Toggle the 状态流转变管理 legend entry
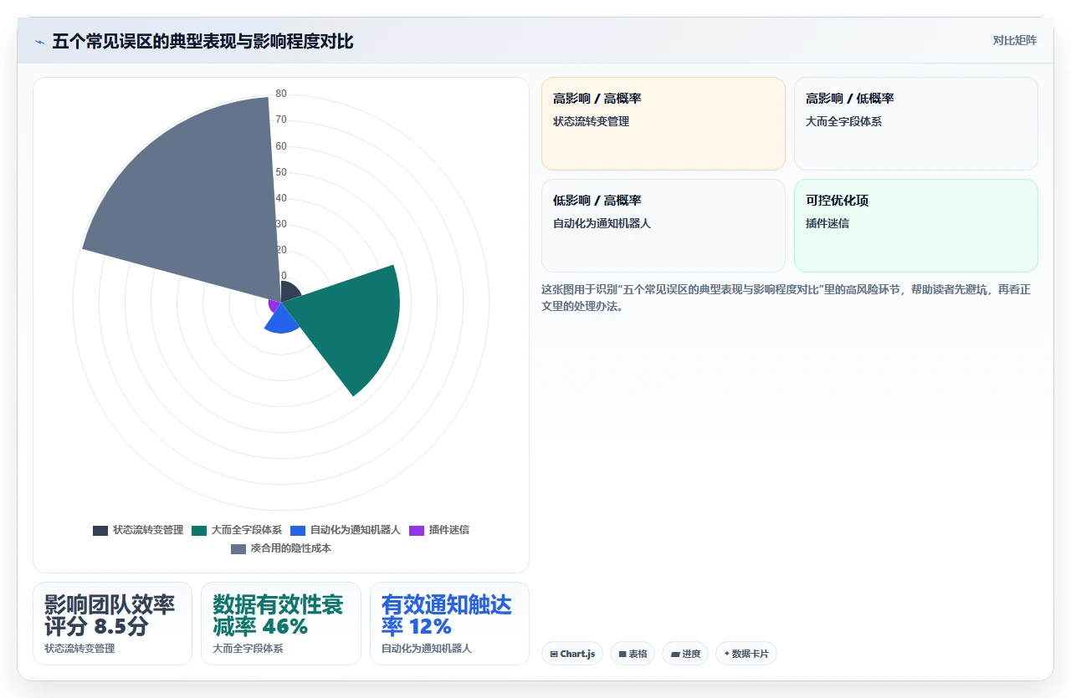The width and height of the screenshot is (1071, 698). (138, 530)
